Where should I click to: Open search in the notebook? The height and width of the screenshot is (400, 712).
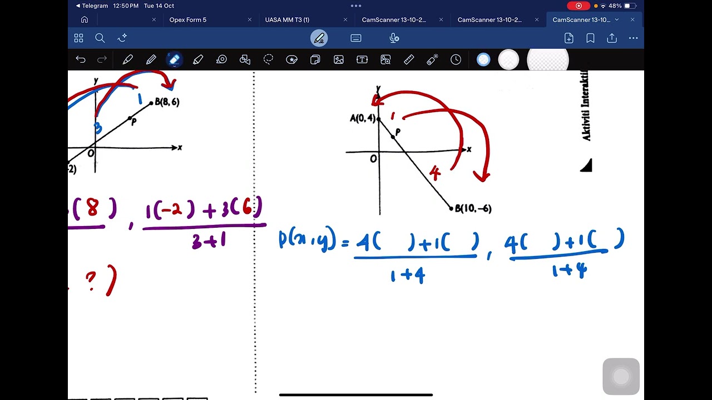point(100,38)
